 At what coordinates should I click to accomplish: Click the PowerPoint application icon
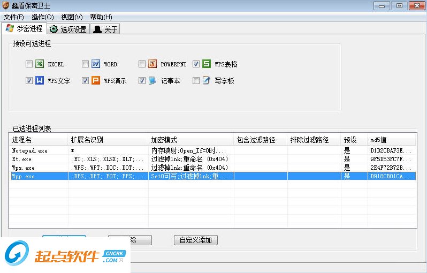pyautogui.click(x=152, y=64)
